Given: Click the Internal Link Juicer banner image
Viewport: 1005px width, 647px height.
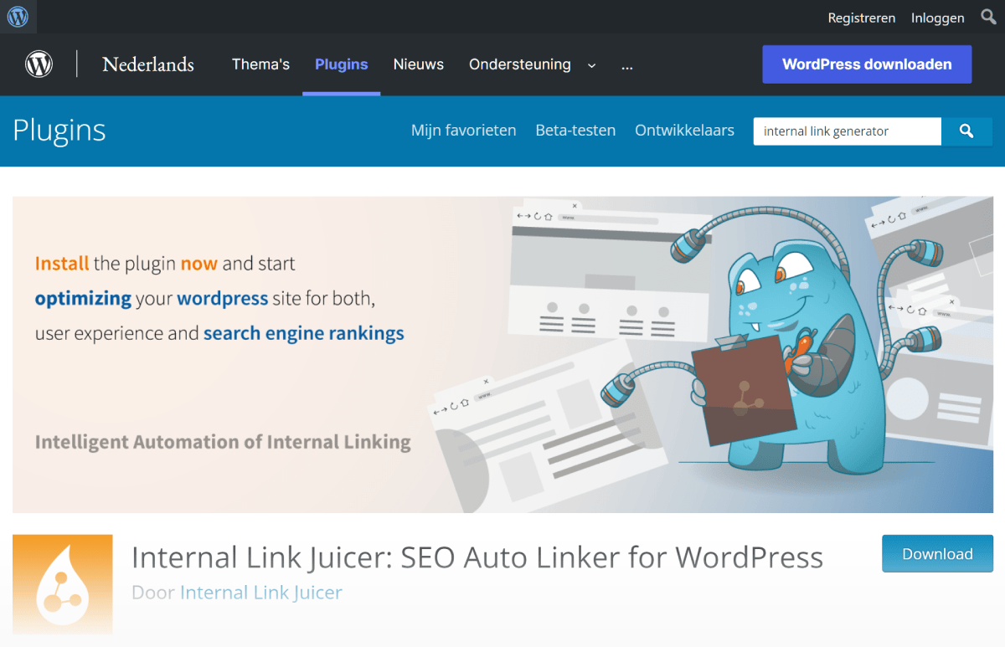Looking at the screenshot, I should point(502,355).
